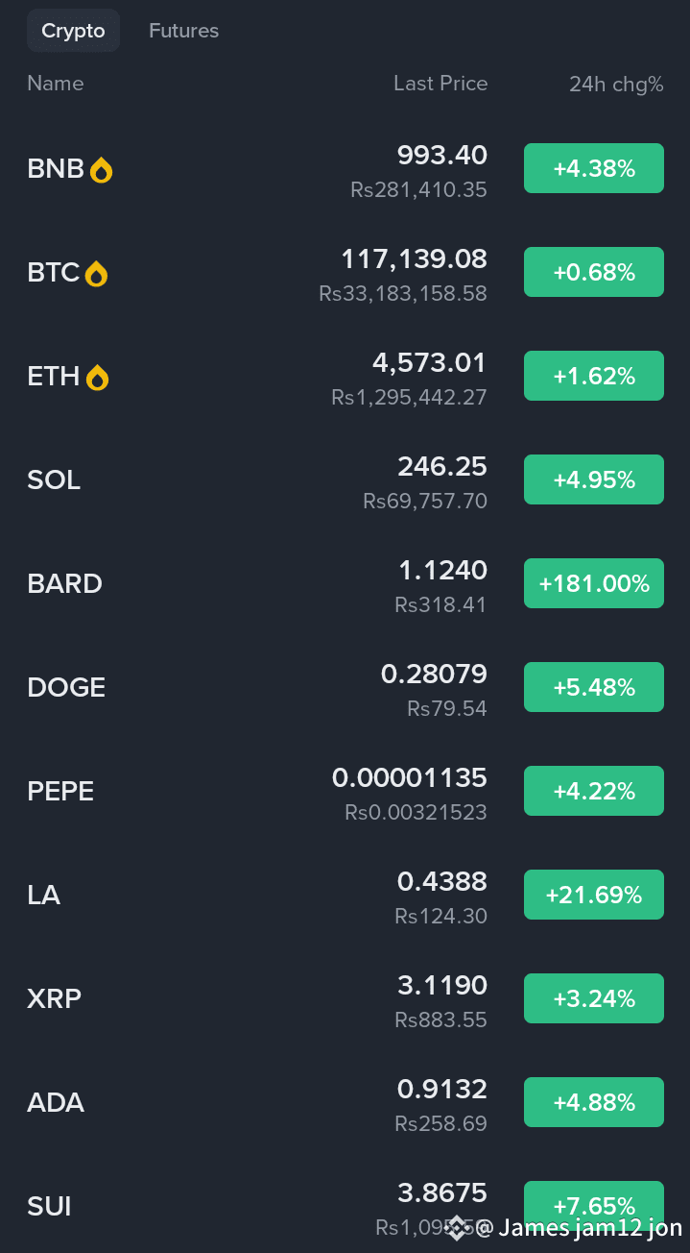Tap BARD +181.00% change badge

(594, 583)
